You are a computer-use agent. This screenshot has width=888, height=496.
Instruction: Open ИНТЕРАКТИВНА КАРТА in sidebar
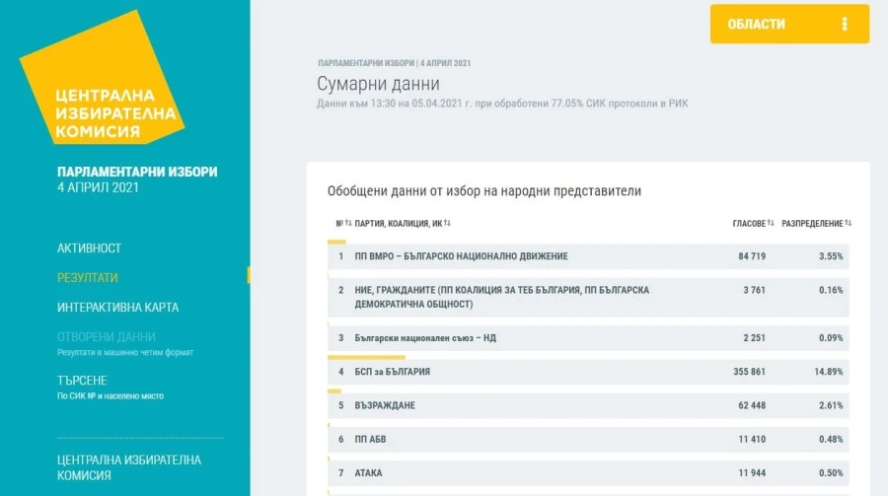click(117, 307)
